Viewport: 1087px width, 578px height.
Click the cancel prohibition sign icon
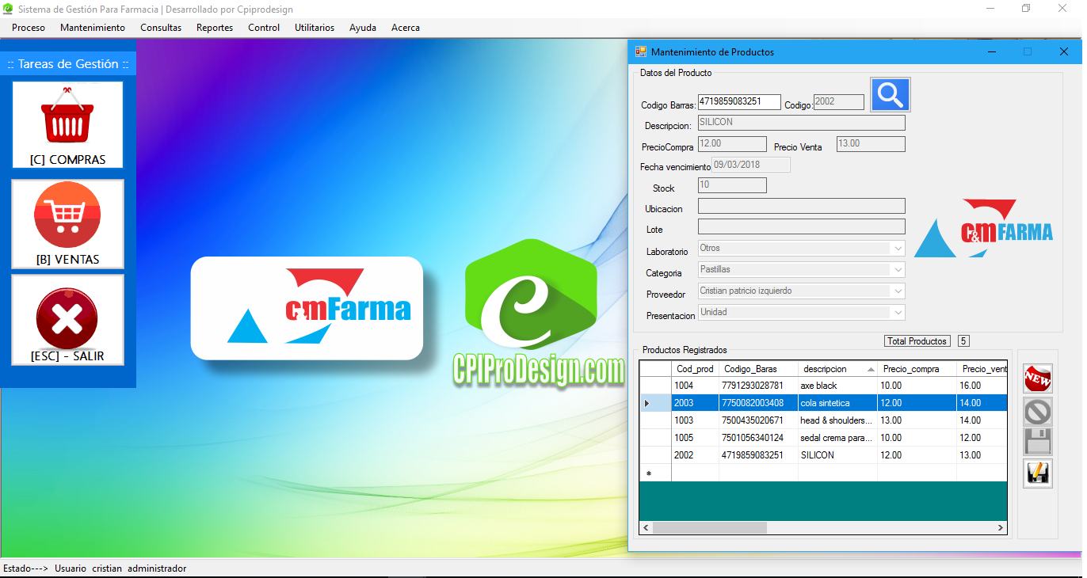pyautogui.click(x=1037, y=412)
